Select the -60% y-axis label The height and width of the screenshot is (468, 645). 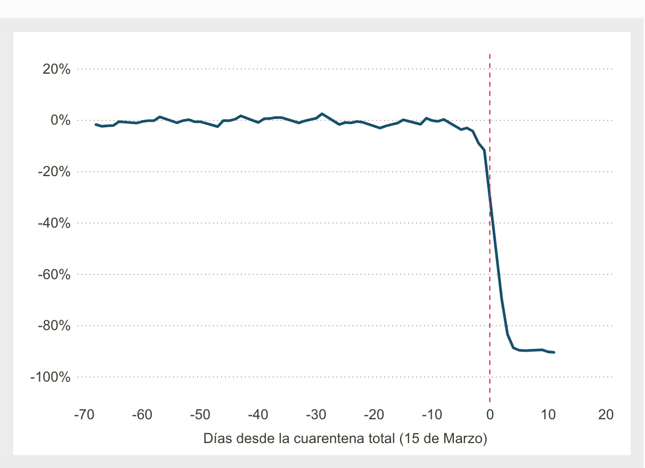[54, 275]
